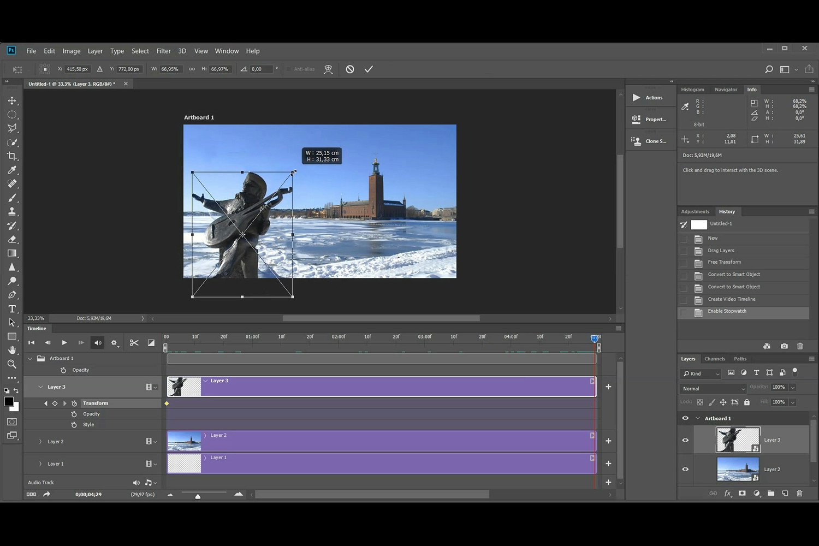Screen dimensions: 819x546
Task: Select the Zoom tool in toolbar
Action: [x=12, y=364]
